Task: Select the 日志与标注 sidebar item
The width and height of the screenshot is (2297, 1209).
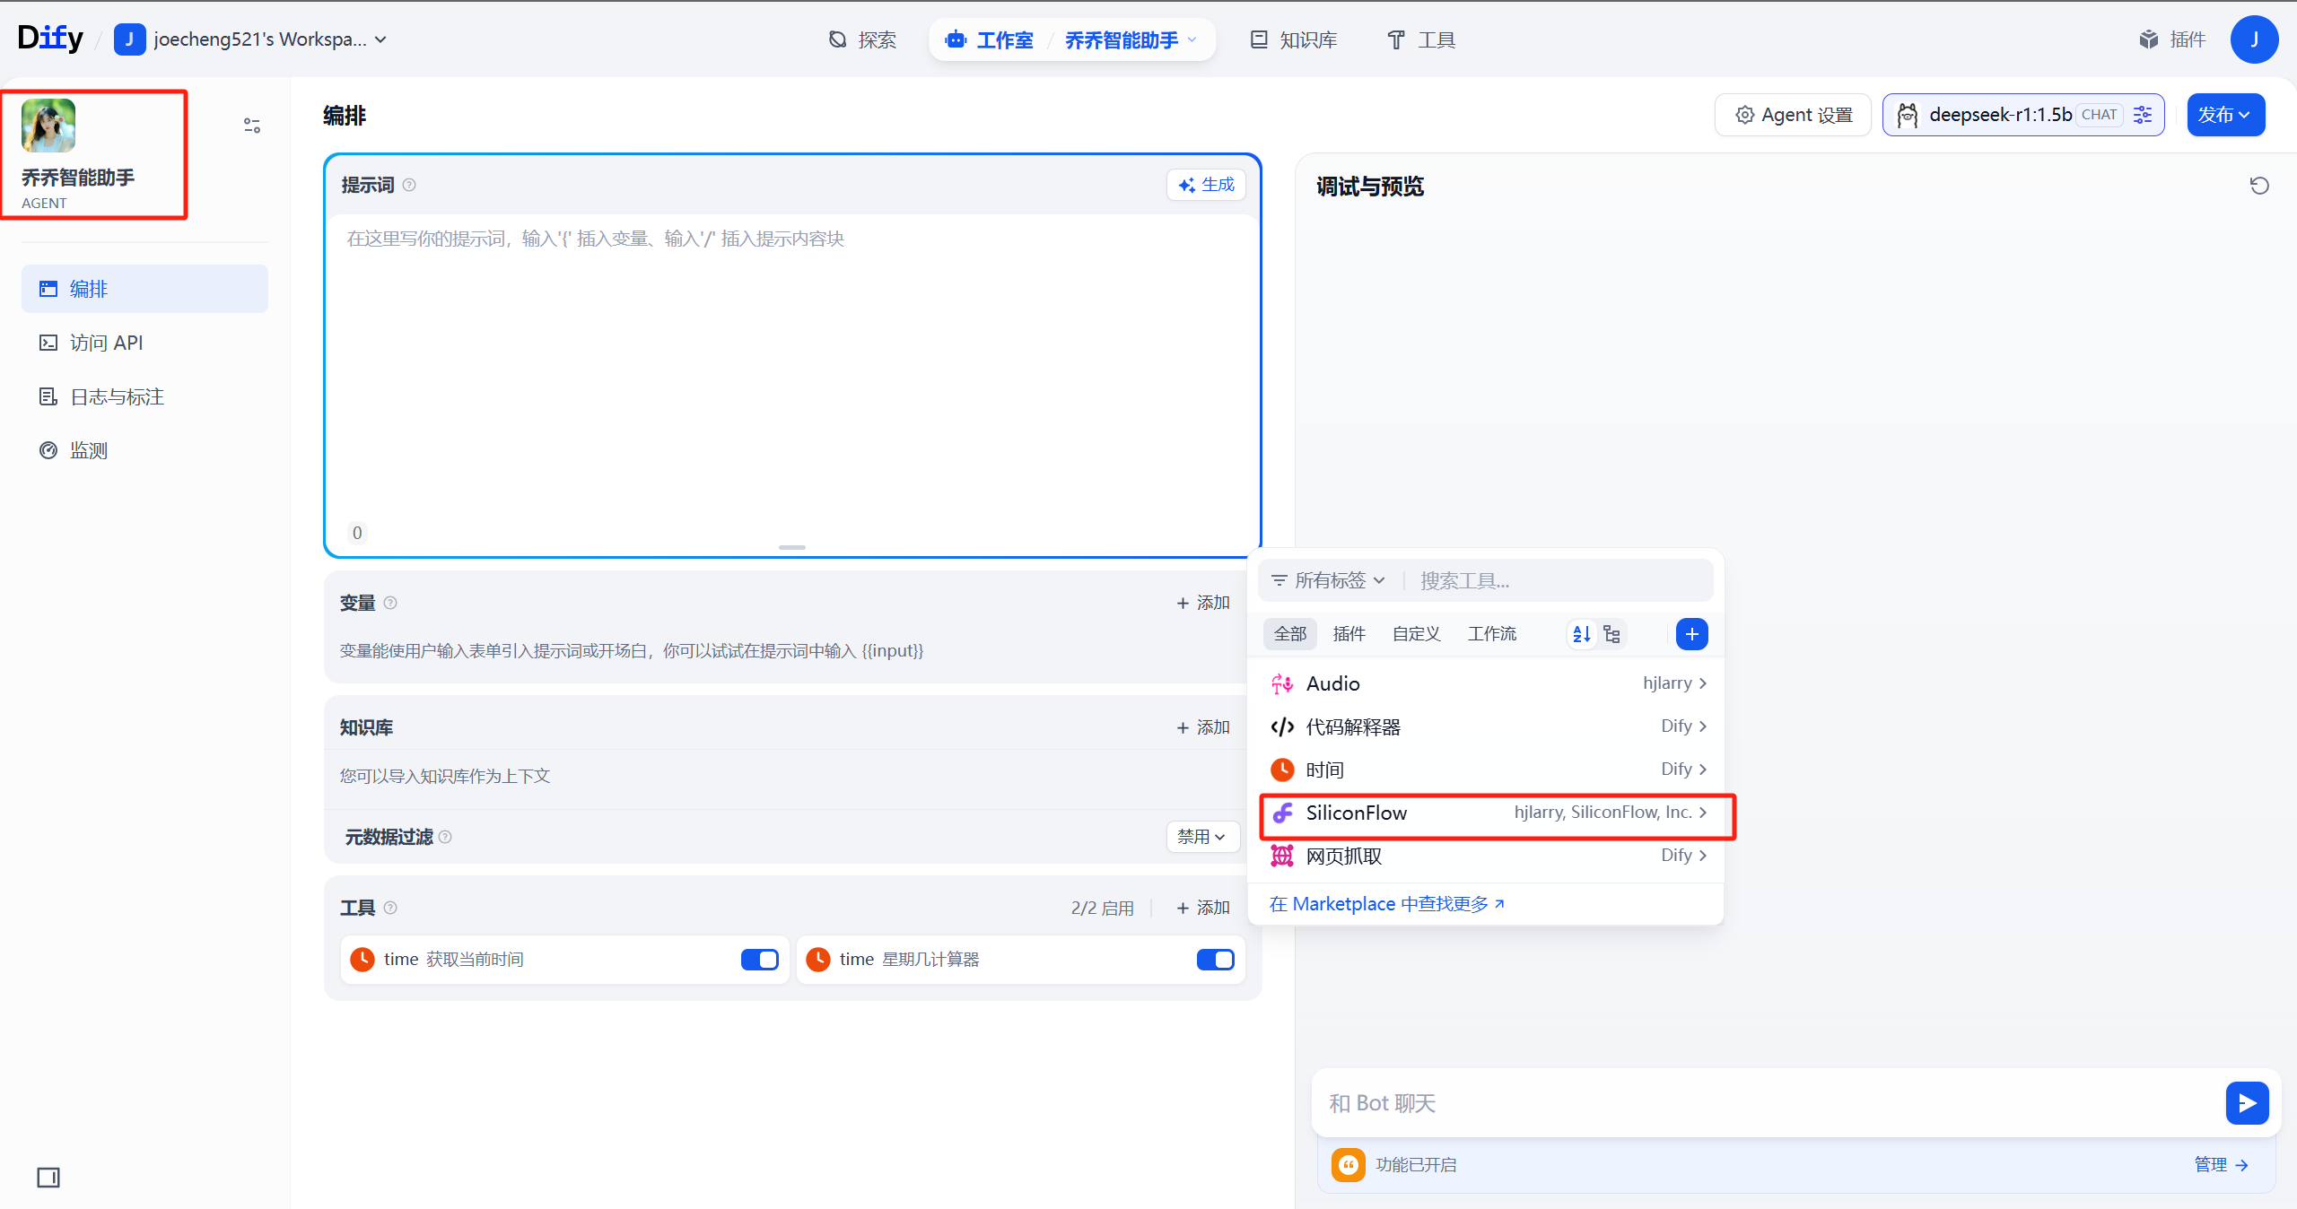Action: (144, 396)
